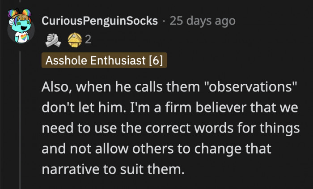Click the bracketed [6] in flair

[156, 60]
